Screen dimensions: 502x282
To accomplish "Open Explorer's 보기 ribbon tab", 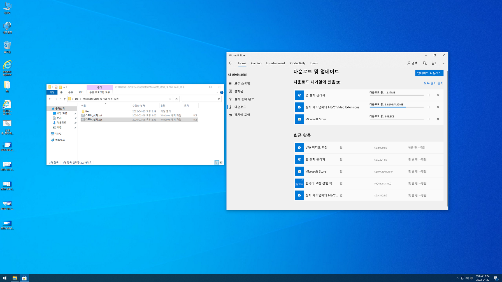I will point(81,92).
